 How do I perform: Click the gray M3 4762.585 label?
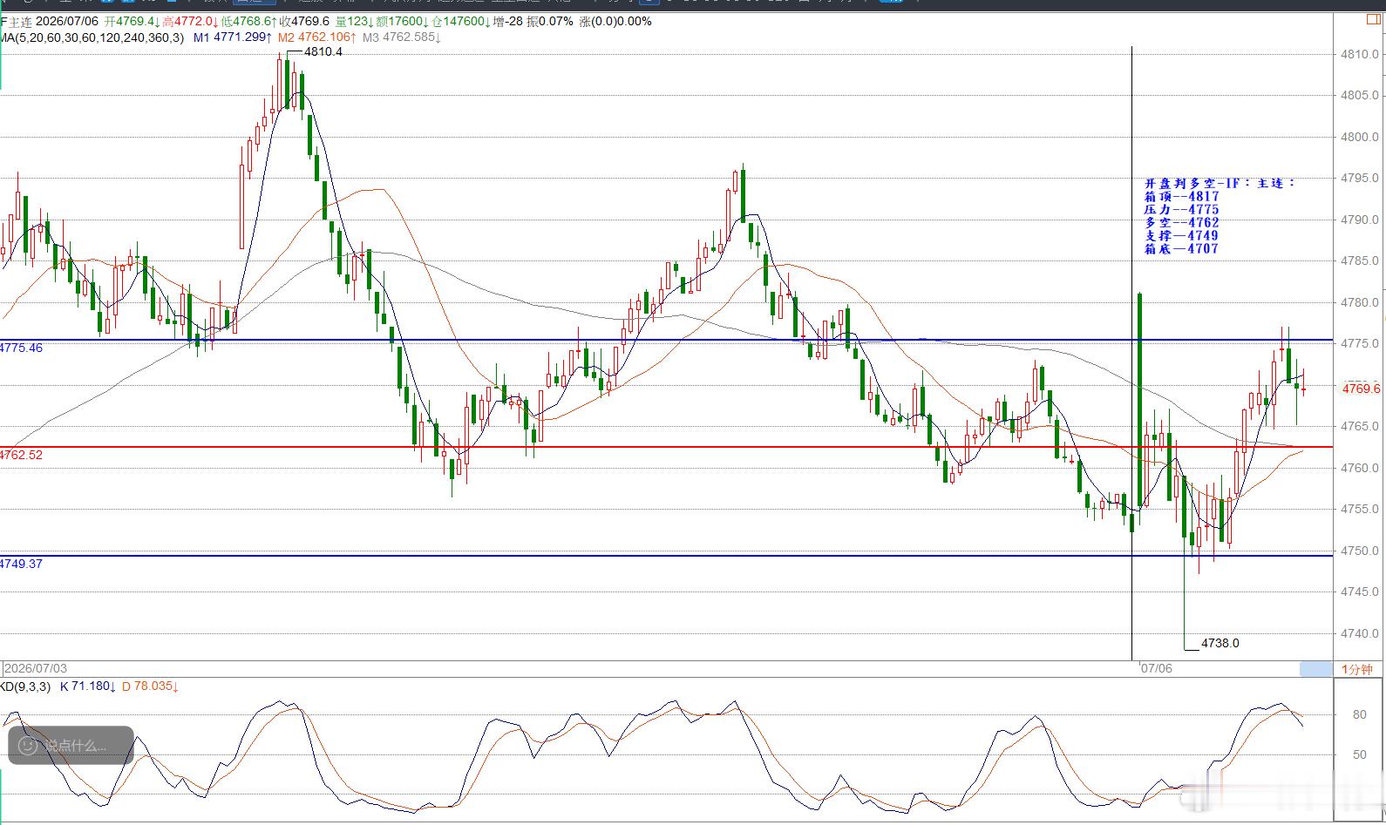402,37
